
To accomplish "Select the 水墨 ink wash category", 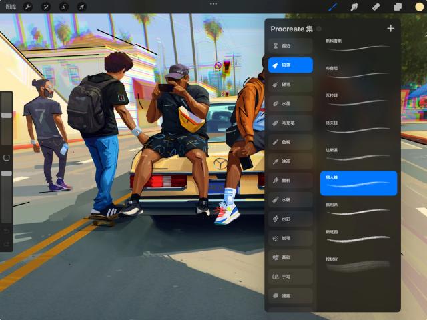I will (x=290, y=104).
